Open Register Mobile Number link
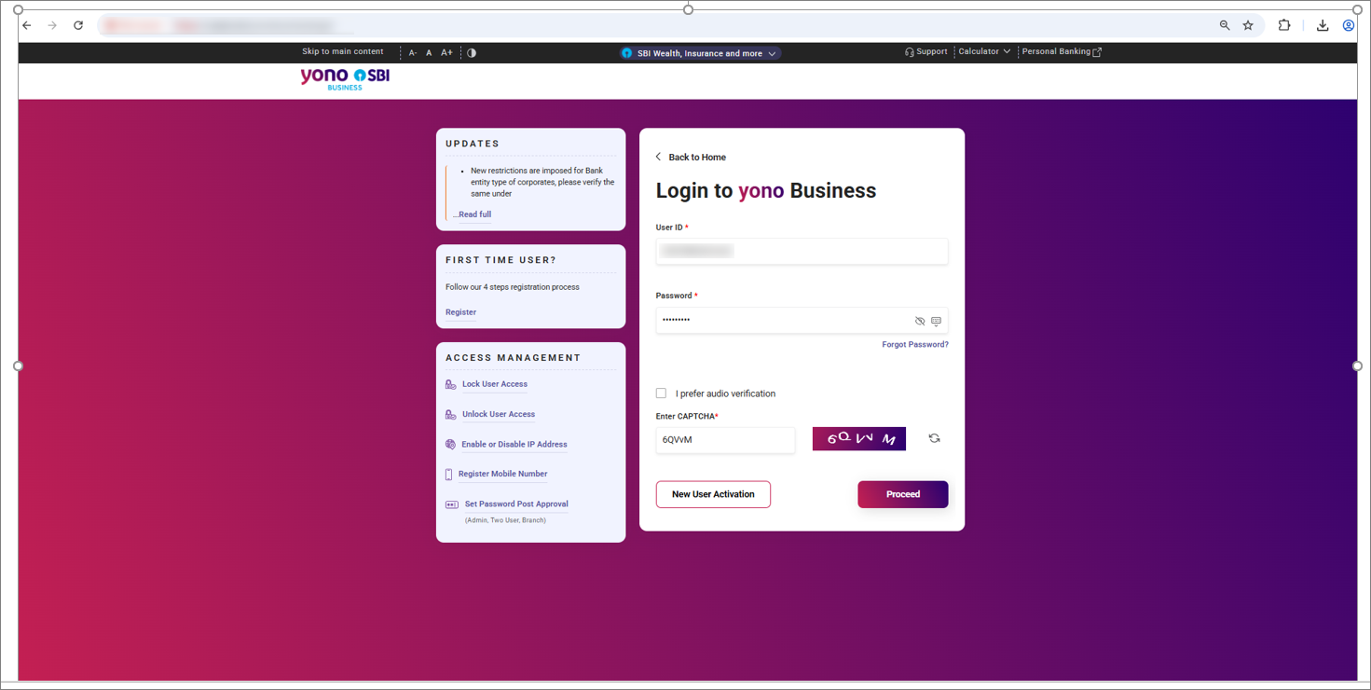The height and width of the screenshot is (690, 1371). click(502, 474)
